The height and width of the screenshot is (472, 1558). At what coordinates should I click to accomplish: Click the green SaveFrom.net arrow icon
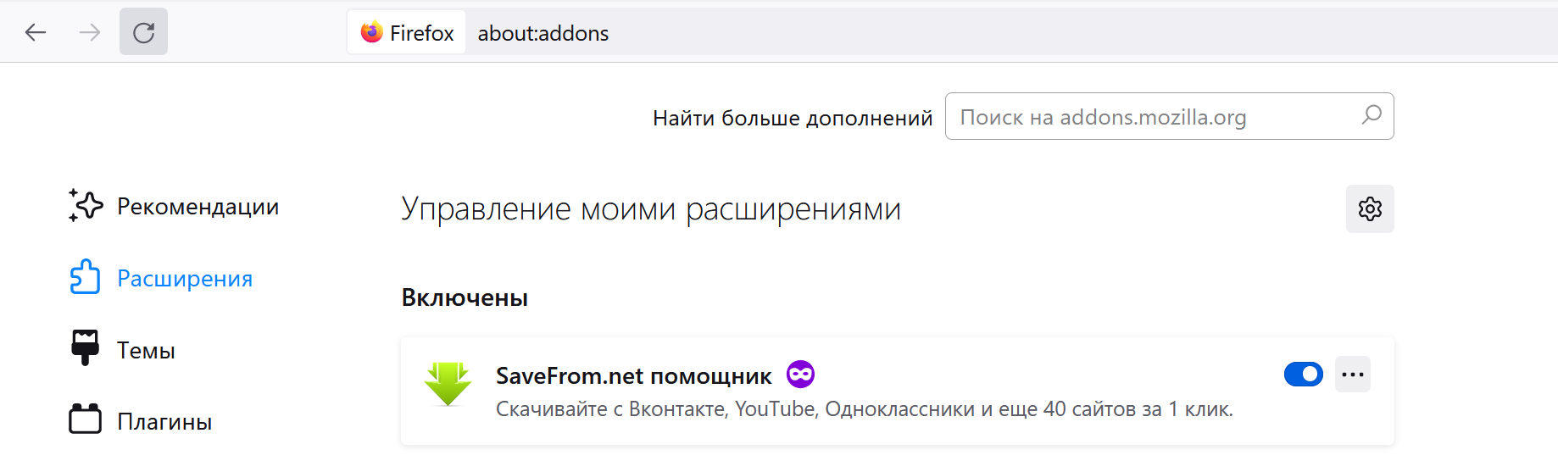[x=448, y=384]
